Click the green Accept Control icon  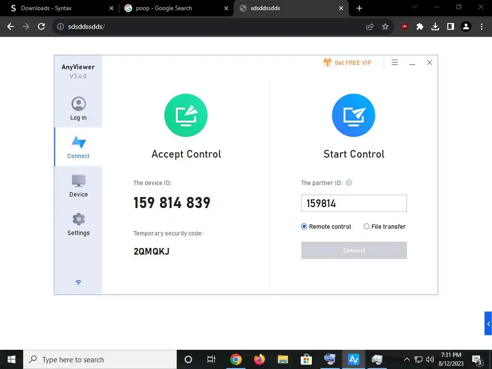pos(186,115)
